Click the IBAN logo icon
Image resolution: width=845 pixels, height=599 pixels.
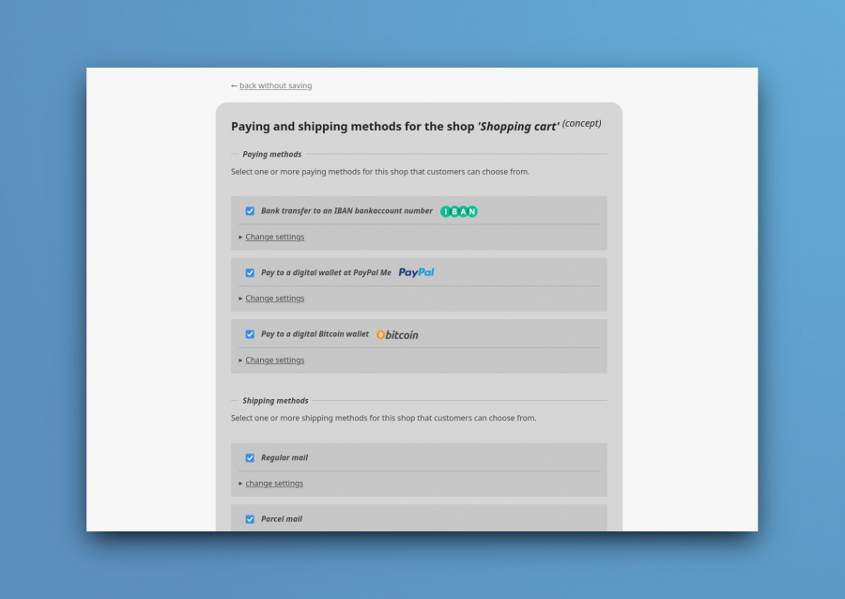[x=458, y=211]
